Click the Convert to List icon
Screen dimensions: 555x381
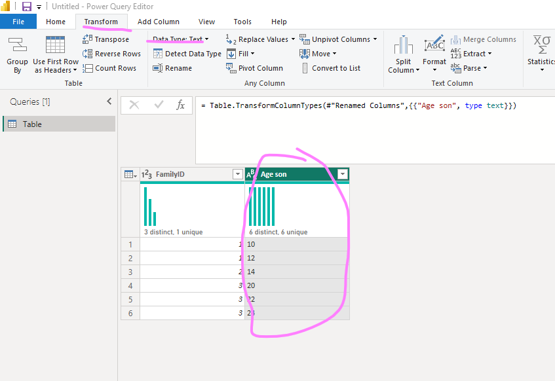[305, 68]
